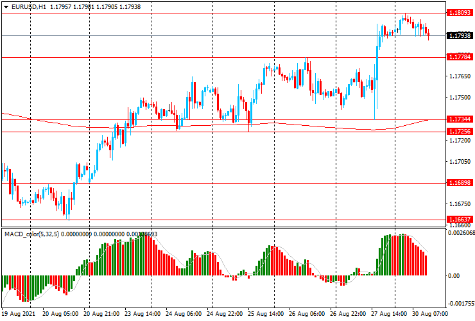
Task: Click the 20 Aug 21:00 time label
Action: pyautogui.click(x=101, y=314)
